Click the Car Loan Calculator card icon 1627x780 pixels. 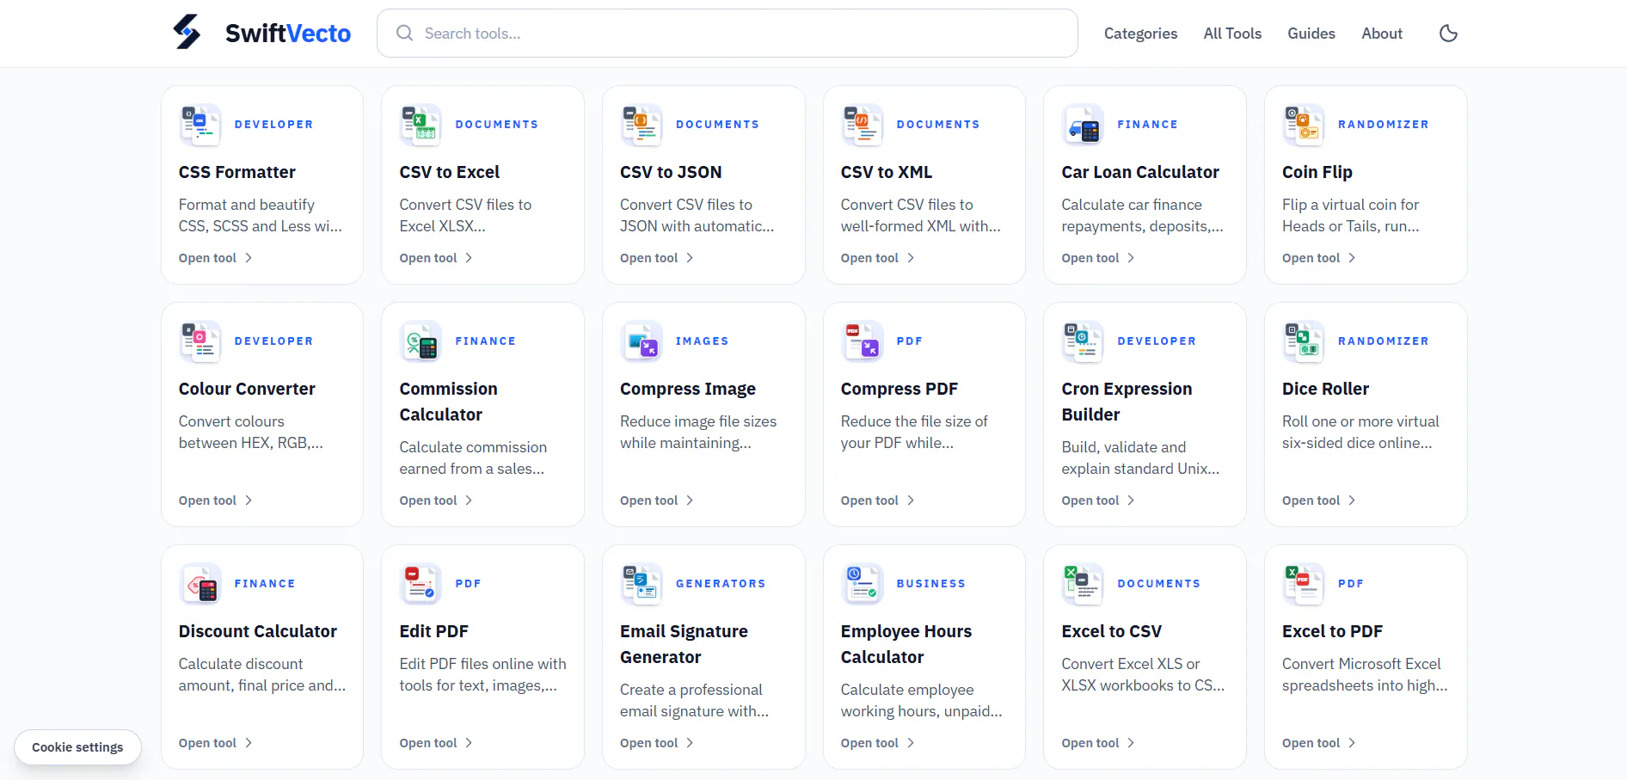click(1083, 125)
